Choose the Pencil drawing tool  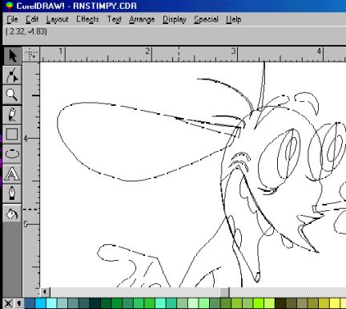click(12, 115)
